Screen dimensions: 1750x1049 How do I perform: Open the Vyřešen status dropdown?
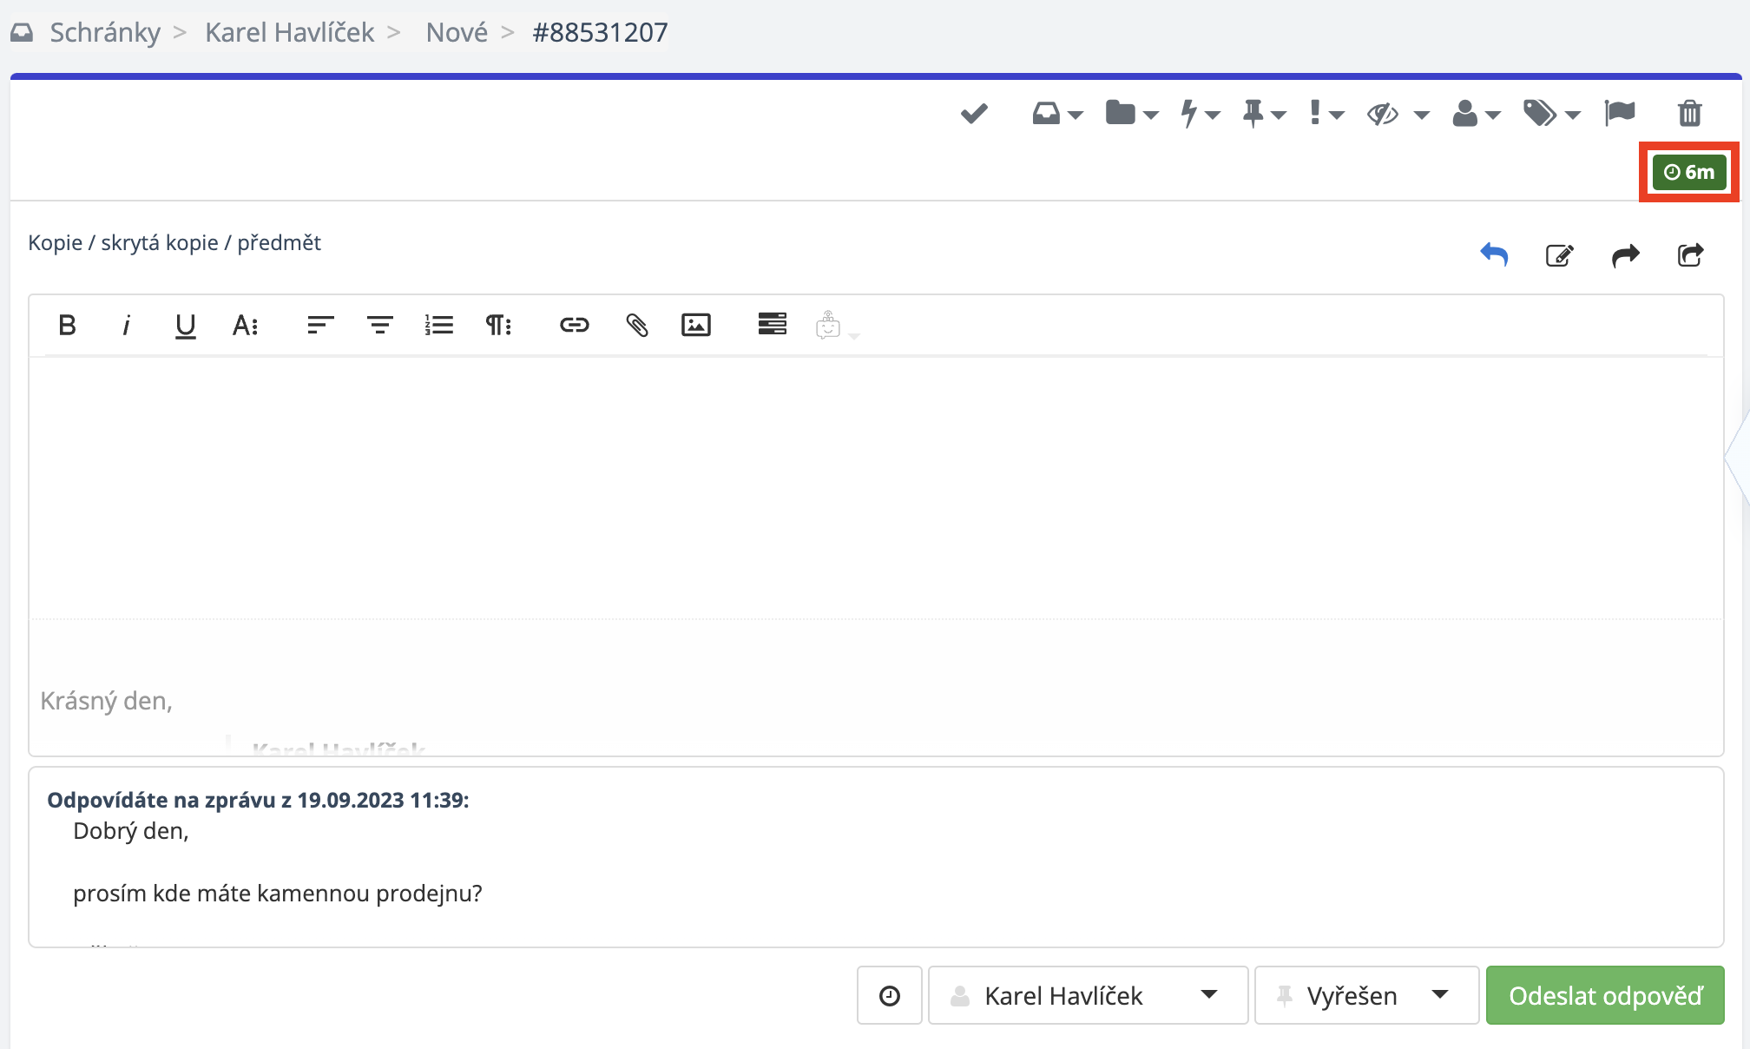pos(1365,995)
